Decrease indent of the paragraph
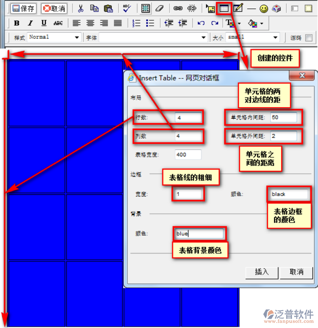Viewport: 318px width, 328px height. point(169,23)
